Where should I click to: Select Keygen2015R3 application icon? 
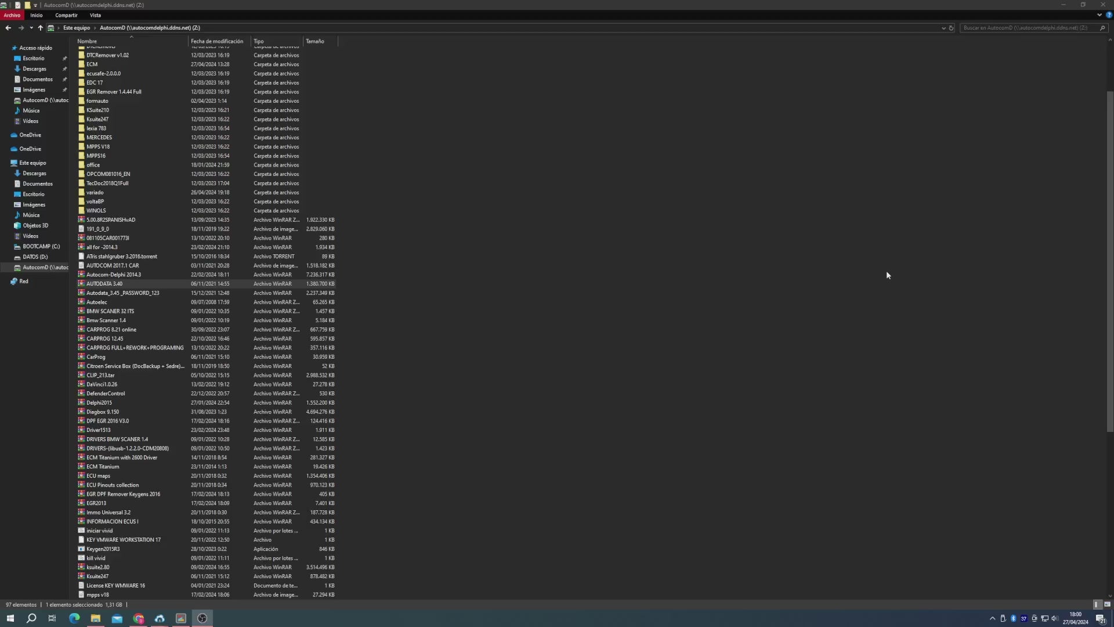[x=81, y=549]
